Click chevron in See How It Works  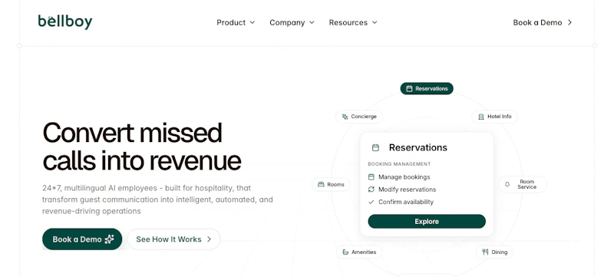pyautogui.click(x=209, y=239)
